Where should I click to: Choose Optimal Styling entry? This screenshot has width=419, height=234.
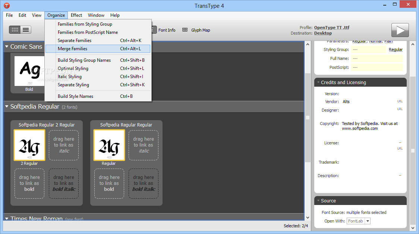(x=98, y=68)
